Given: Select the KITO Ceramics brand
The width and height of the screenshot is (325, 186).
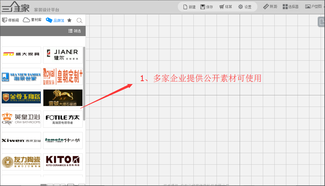Looking at the screenshot, I should pos(63,162).
